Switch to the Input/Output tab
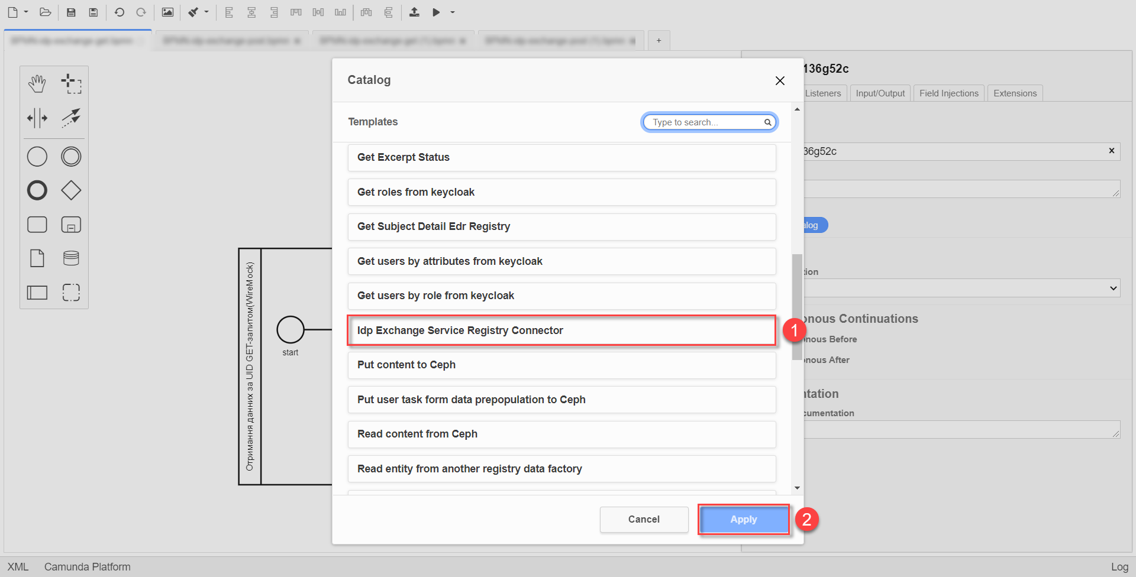1136x577 pixels. pyautogui.click(x=880, y=93)
